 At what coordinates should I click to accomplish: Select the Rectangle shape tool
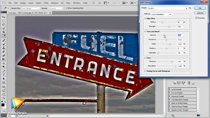point(4,83)
